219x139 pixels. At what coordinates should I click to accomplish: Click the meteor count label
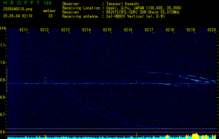point(49,11)
